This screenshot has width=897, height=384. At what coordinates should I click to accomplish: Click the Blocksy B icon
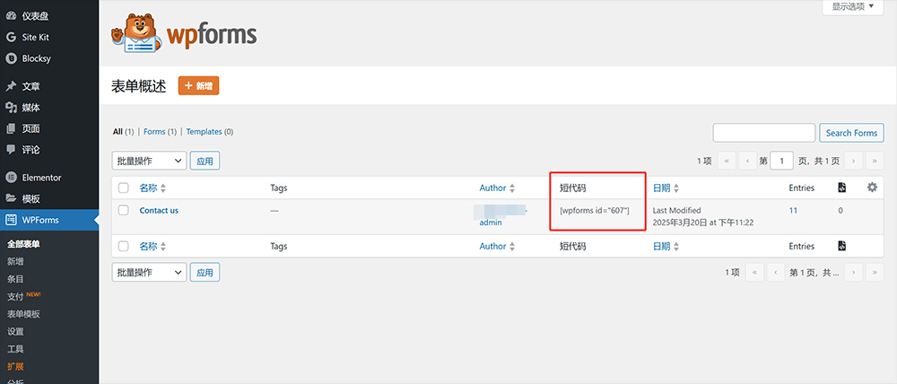tap(10, 58)
